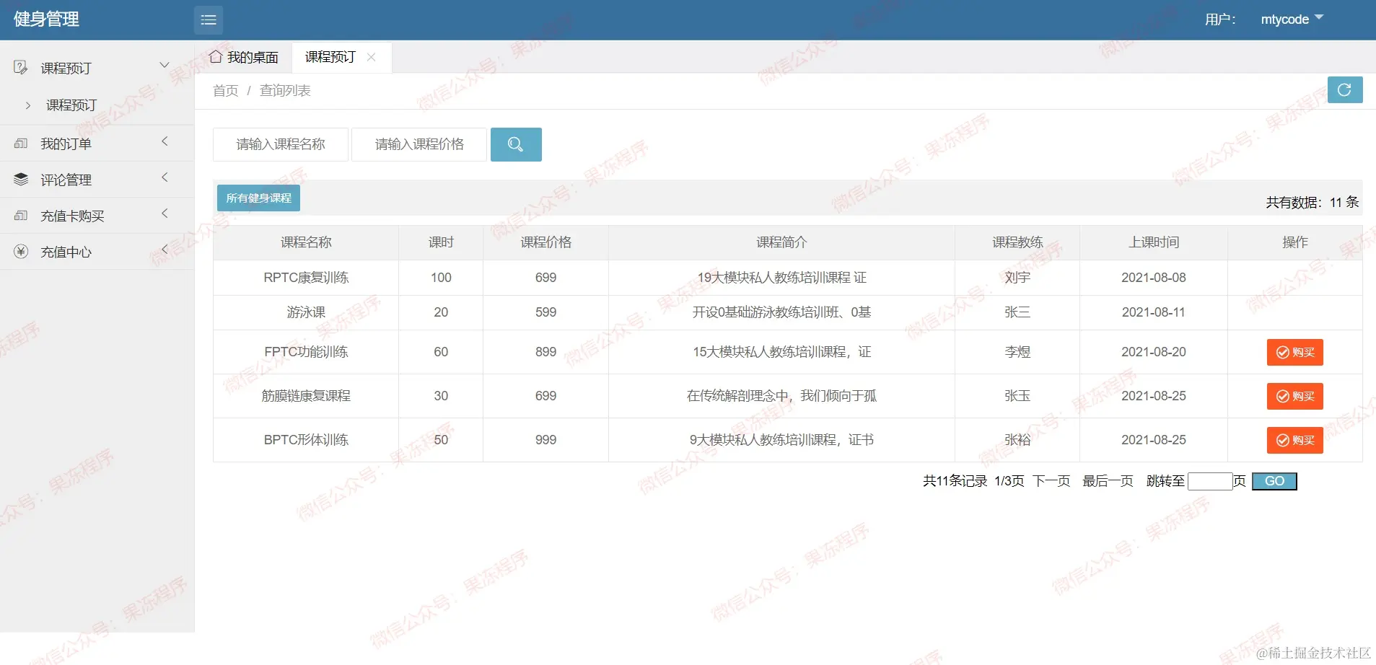Switch to the 我的桌面 tab

point(244,57)
